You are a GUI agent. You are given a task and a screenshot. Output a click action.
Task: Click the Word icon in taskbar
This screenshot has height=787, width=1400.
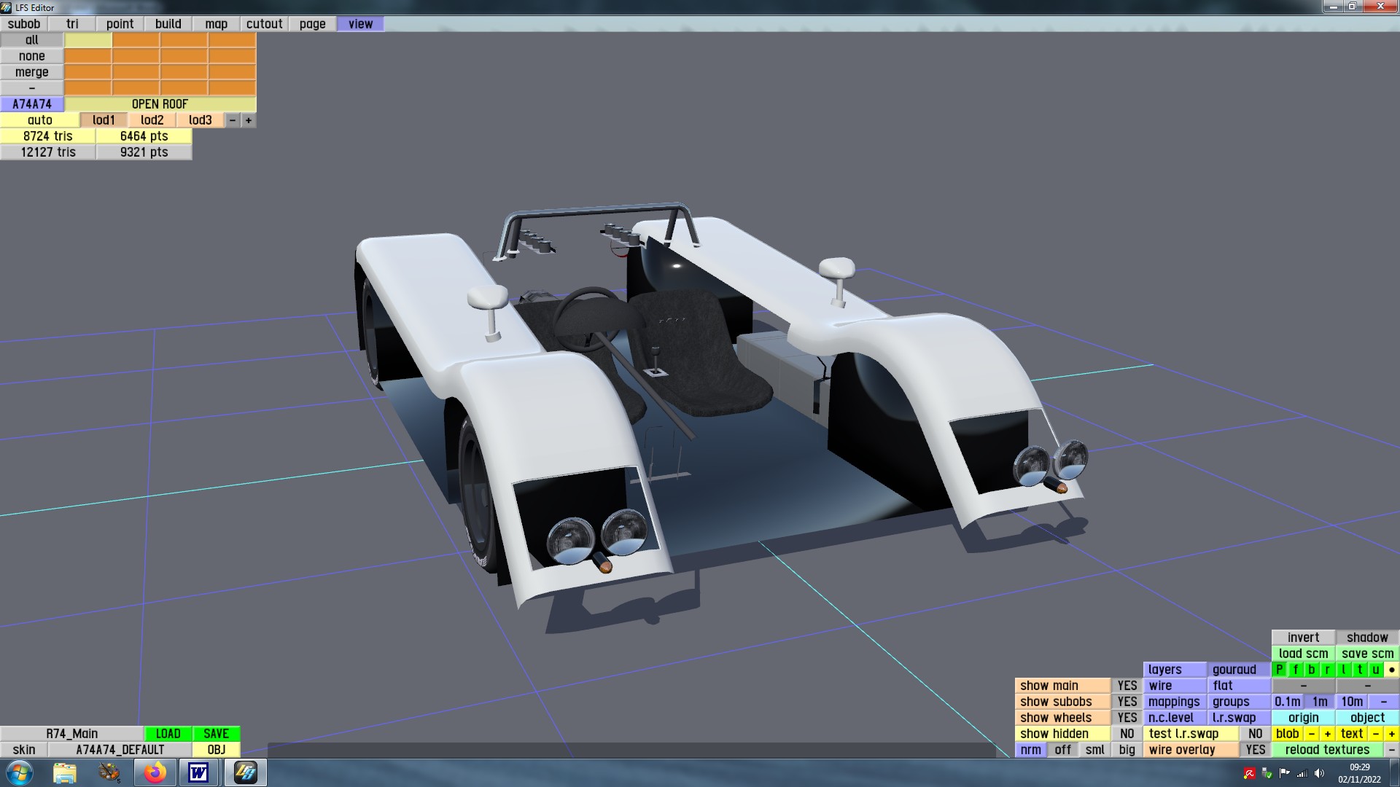[x=198, y=772]
